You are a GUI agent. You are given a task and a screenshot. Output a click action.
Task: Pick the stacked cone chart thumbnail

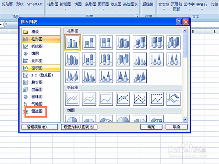(157, 59)
